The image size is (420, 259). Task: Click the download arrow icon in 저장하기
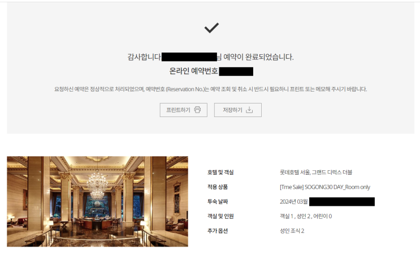249,110
